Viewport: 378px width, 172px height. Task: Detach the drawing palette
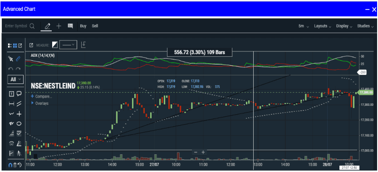[20, 45]
